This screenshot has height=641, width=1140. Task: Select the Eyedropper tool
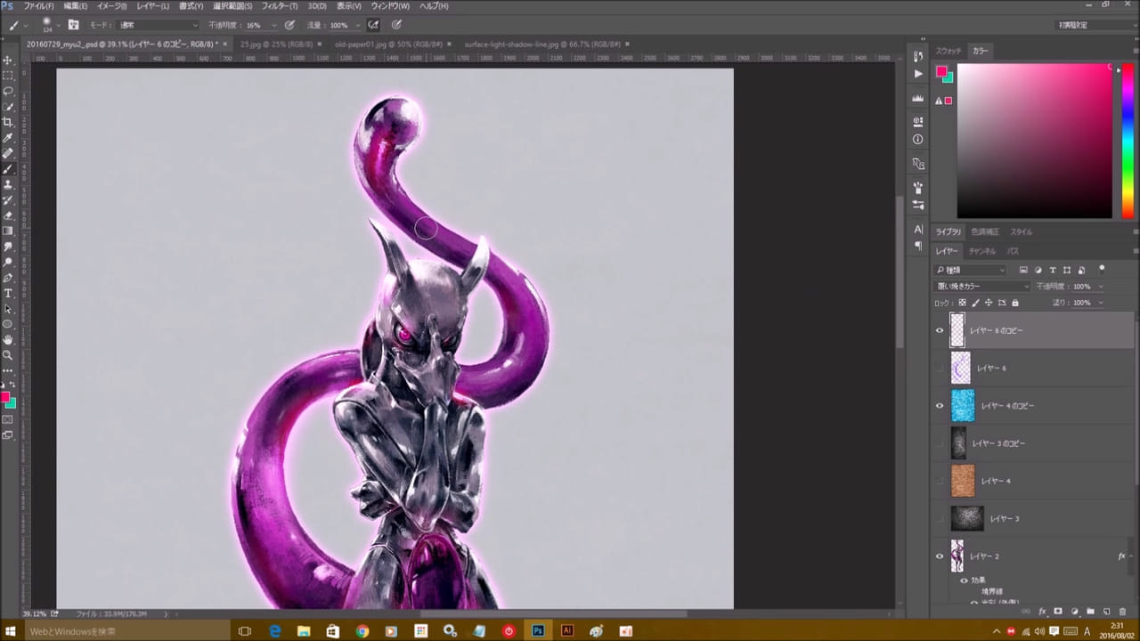point(8,138)
